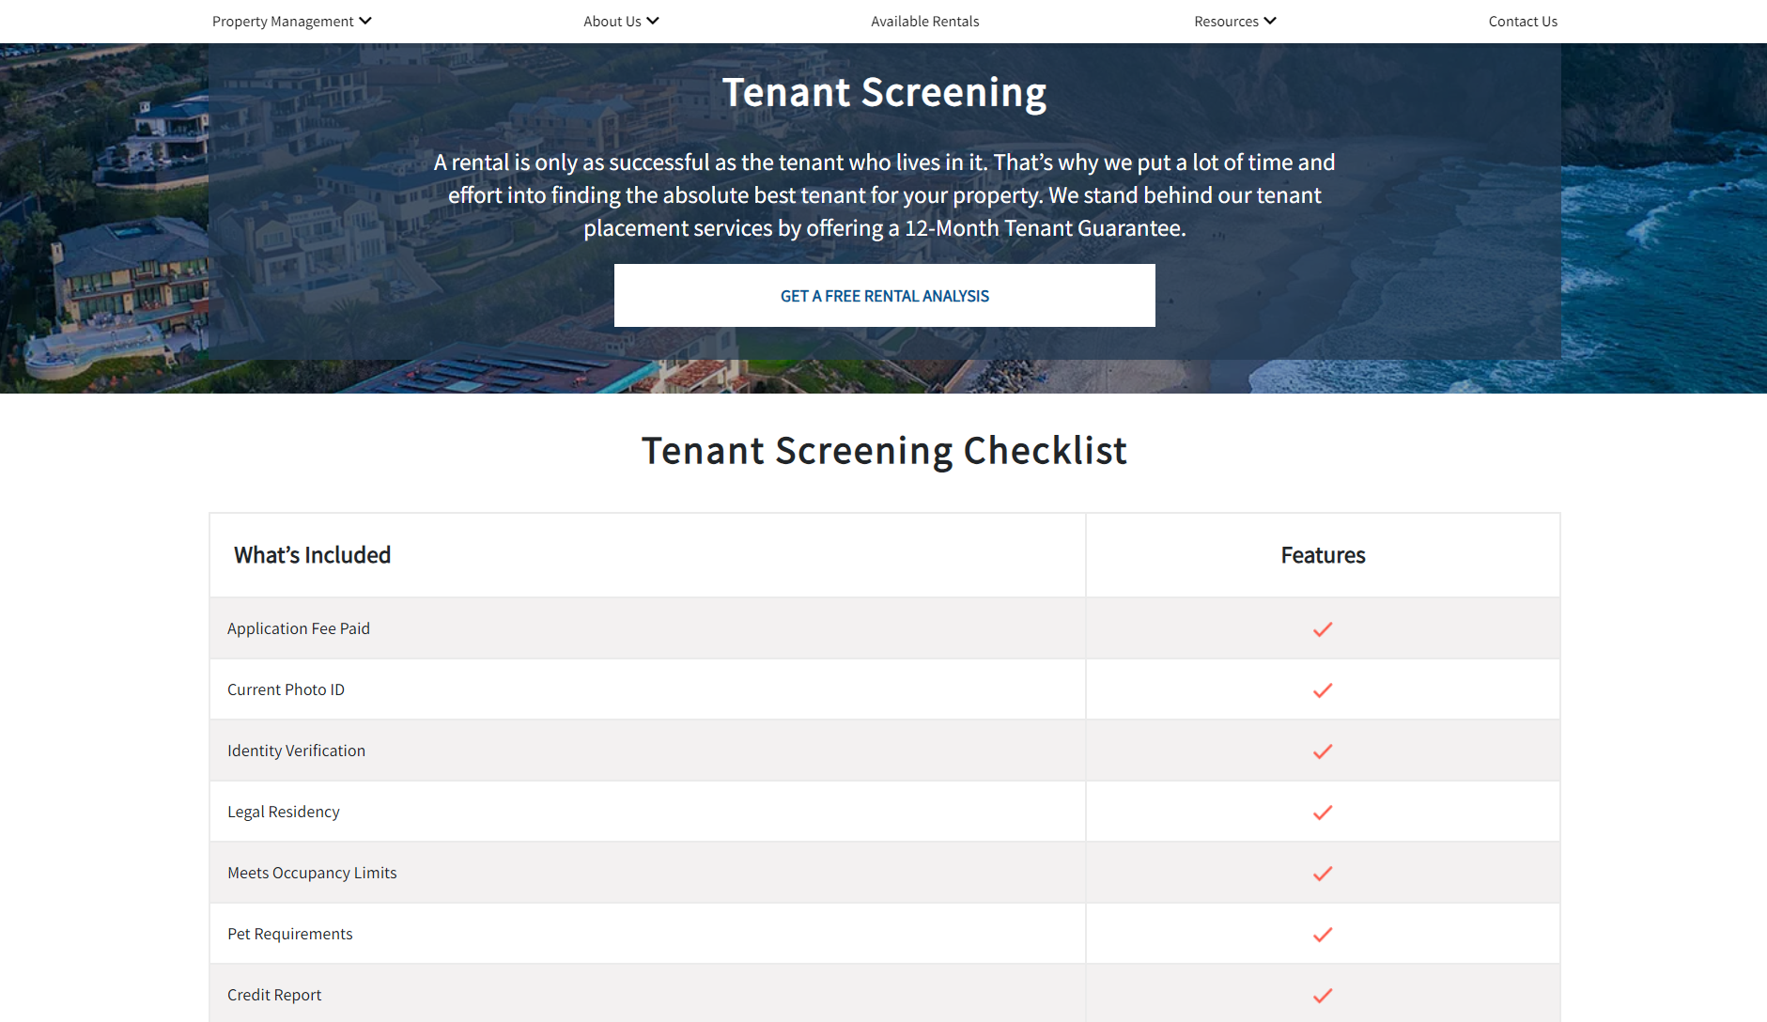Click the checkmark in Current Photo ID row

tap(1323, 690)
